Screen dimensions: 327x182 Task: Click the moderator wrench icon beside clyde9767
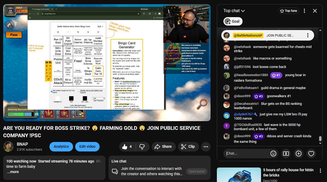(x=255, y=114)
